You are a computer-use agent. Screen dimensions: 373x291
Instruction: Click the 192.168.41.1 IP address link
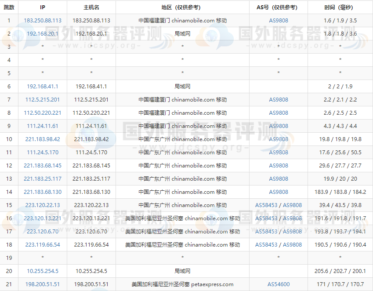point(43,87)
